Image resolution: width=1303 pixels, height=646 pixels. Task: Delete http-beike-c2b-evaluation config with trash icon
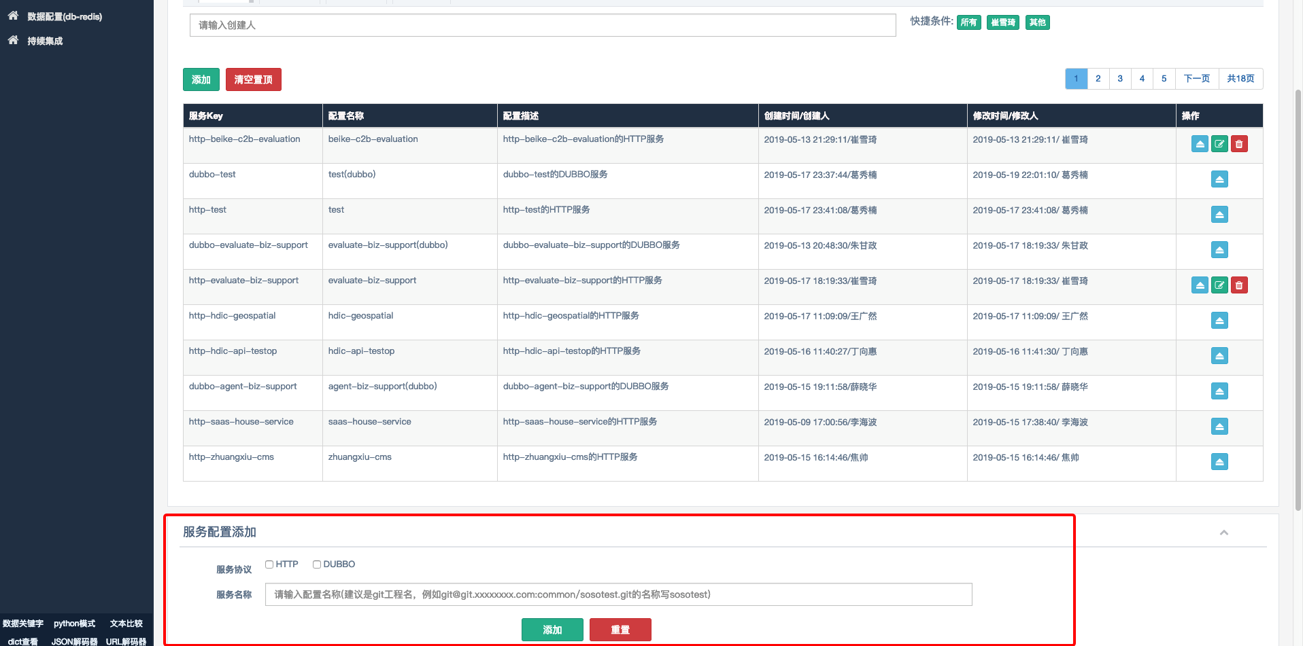(1239, 144)
